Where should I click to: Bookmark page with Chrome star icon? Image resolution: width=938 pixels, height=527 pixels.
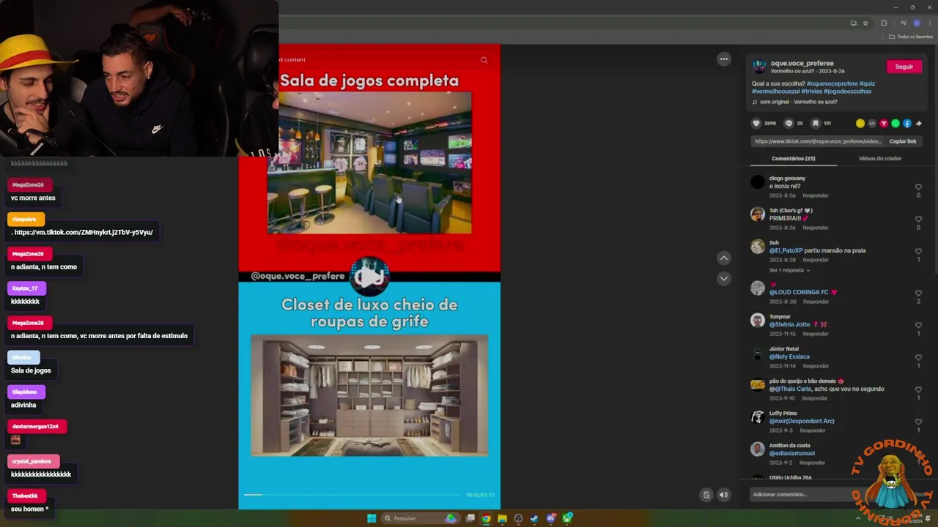pyautogui.click(x=865, y=23)
